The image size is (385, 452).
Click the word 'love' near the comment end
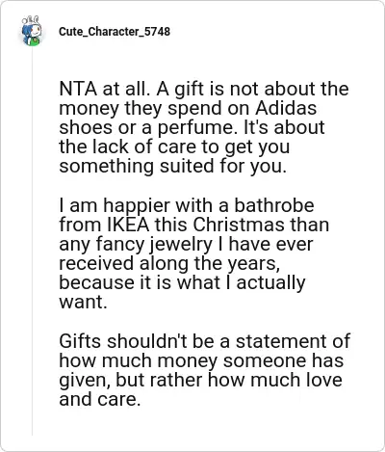click(321, 380)
